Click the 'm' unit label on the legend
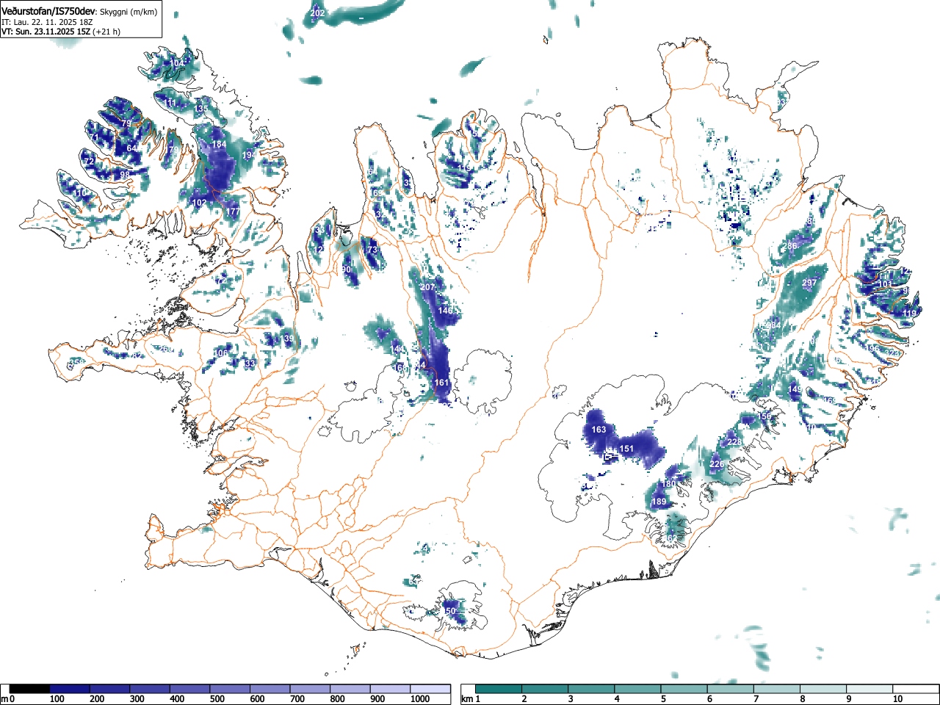This screenshot has height=705, width=940. tap(4, 699)
